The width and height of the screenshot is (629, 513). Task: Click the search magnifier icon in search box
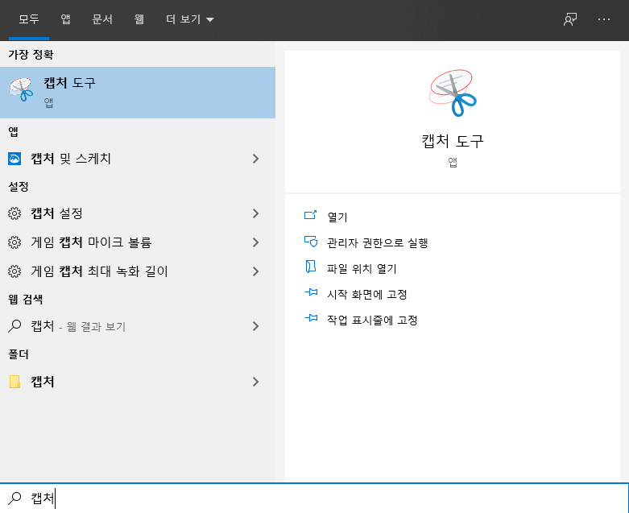[x=14, y=498]
